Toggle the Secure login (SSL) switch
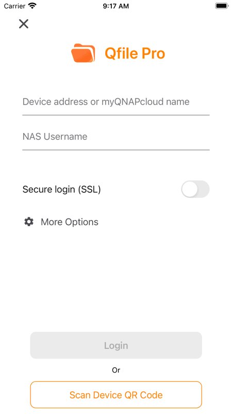This screenshot has width=232, height=414. tap(195, 189)
